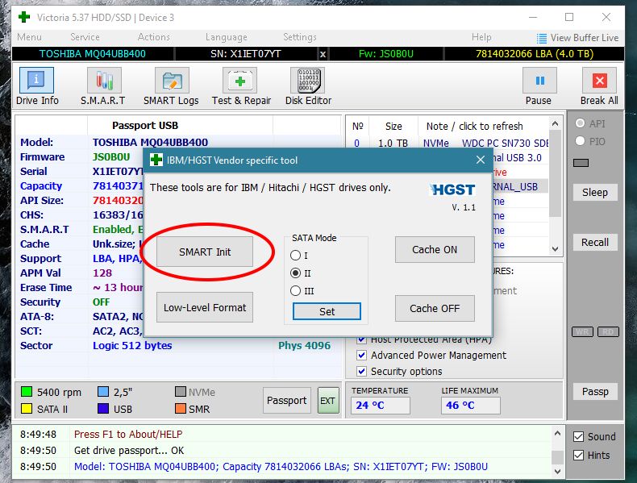
Task: Select SATA Mode II radio button
Action: tap(295, 273)
